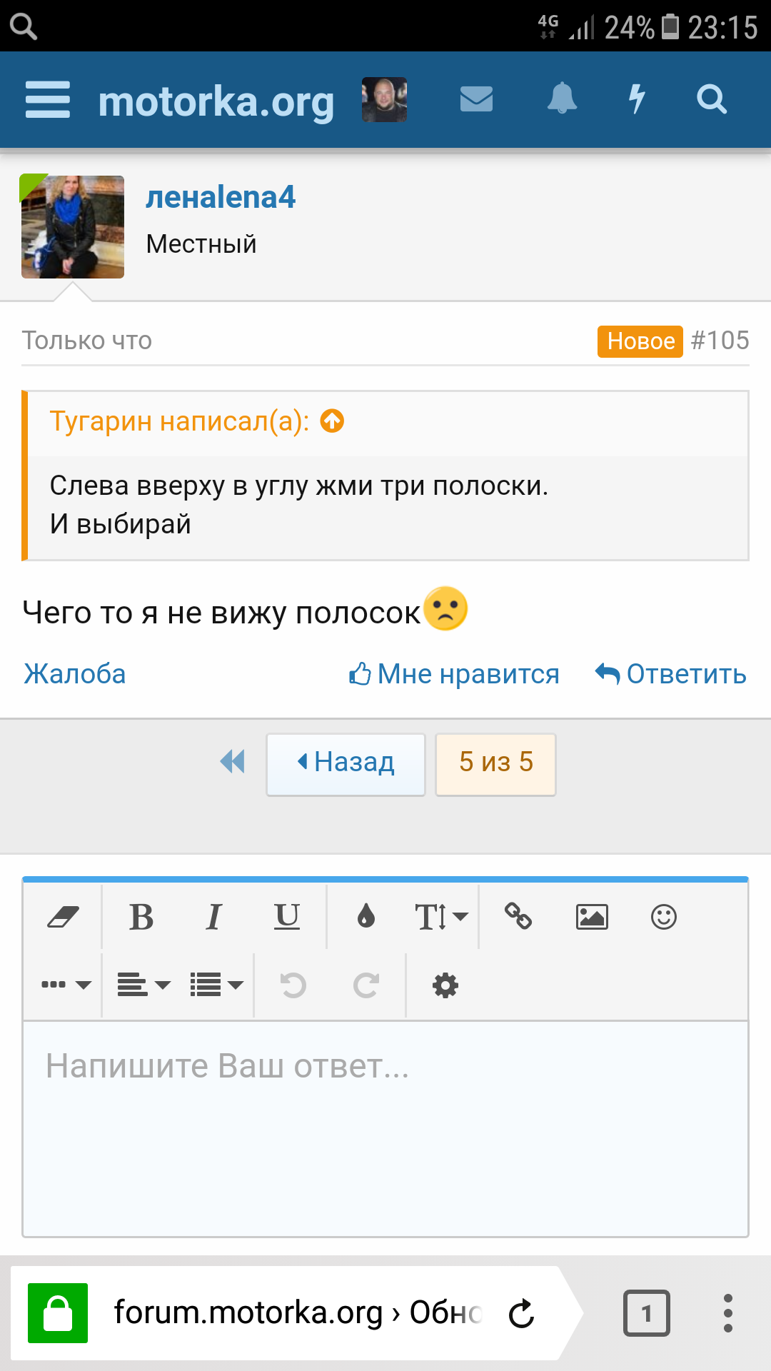Focus the reply text input area
The width and height of the screenshot is (771, 1371).
click(385, 1128)
